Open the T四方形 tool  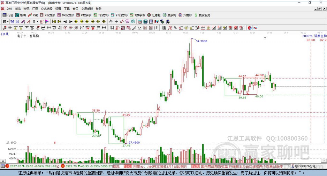click(101, 15)
